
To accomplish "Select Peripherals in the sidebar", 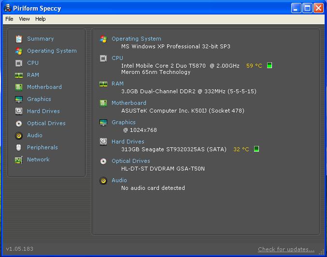I will [x=43, y=147].
